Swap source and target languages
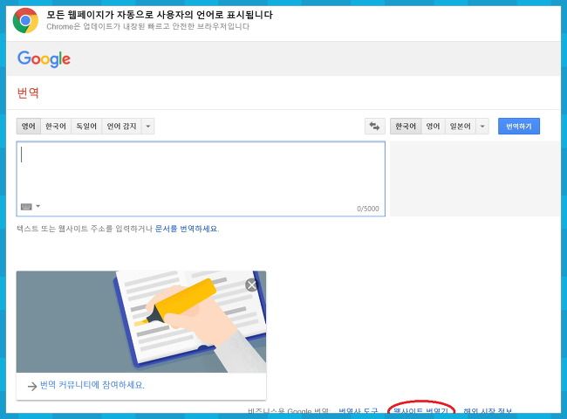Screen dimensions: 567x419 click(x=374, y=127)
